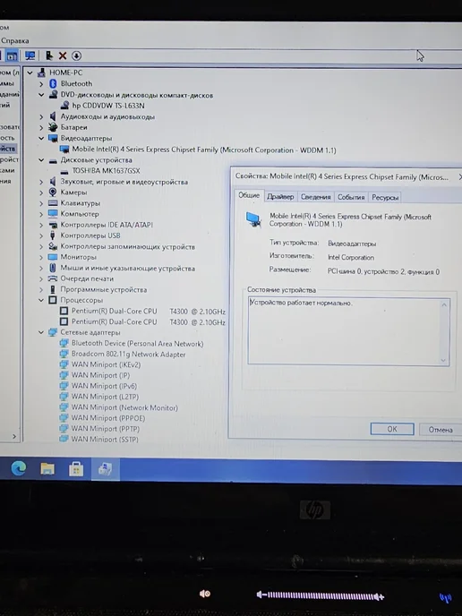The image size is (462, 616).
Task: Click the display adapter icon in Properties dialog
Action: click(x=253, y=219)
